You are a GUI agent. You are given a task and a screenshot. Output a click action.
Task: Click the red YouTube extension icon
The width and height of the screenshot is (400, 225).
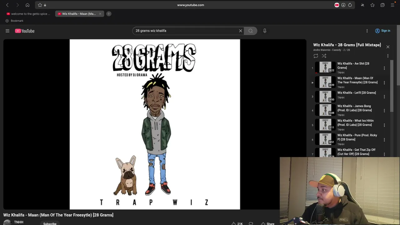click(x=337, y=5)
